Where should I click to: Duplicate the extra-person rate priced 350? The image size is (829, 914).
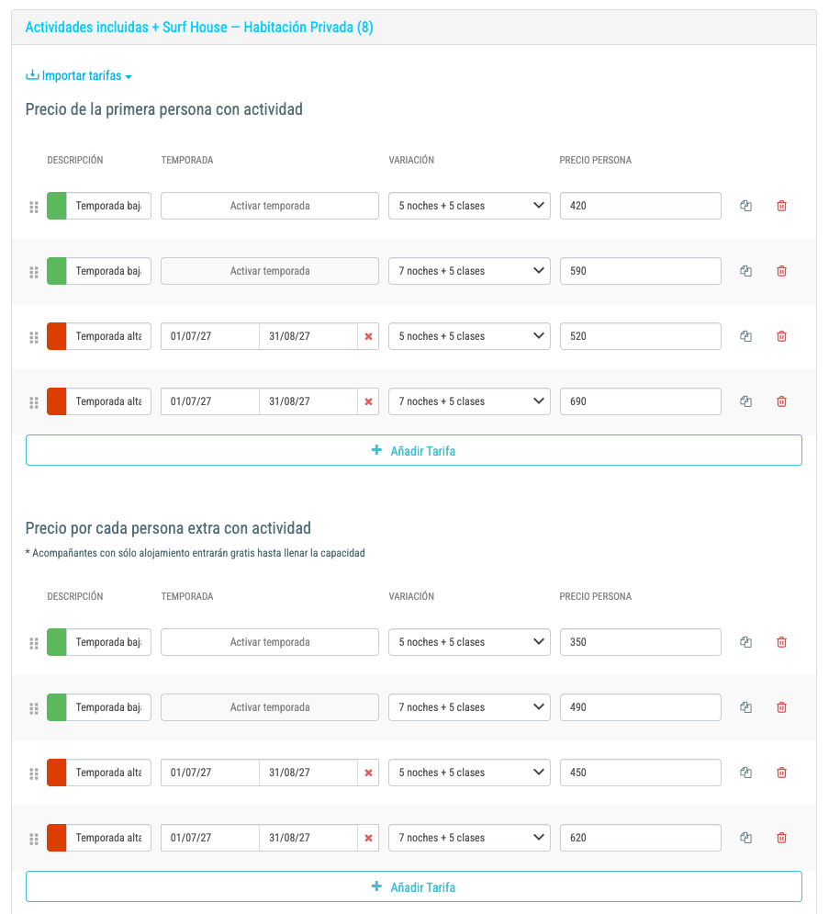(x=745, y=642)
